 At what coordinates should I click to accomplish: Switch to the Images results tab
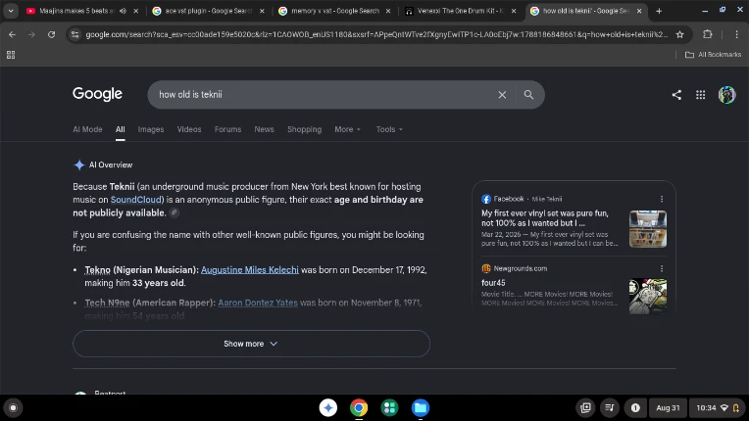(x=150, y=129)
